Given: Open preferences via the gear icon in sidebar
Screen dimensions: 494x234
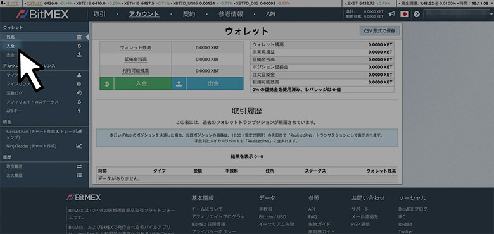Looking at the screenshot, I should click(79, 84).
